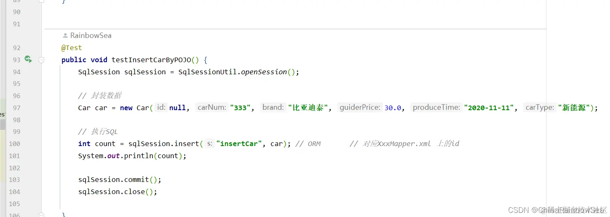This screenshot has width=610, height=217.
Task: Click null value after id hint
Action: pyautogui.click(x=178, y=108)
